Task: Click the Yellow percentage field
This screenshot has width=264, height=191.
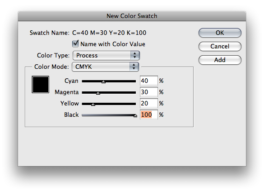Action: pyautogui.click(x=149, y=103)
